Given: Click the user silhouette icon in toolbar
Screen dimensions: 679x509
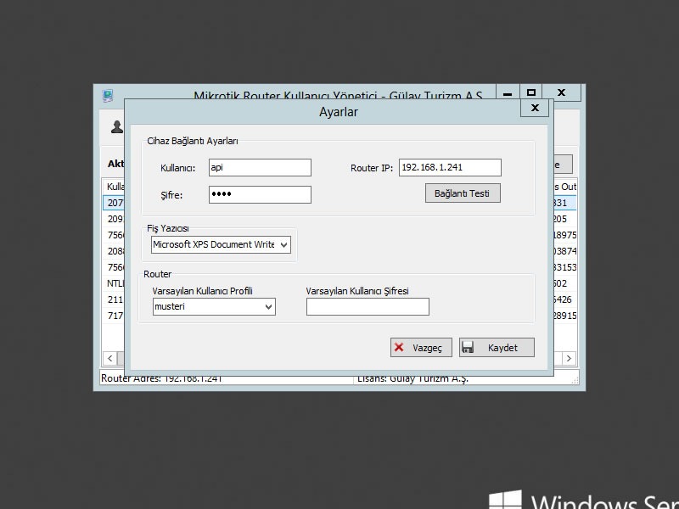Looking at the screenshot, I should tap(116, 127).
